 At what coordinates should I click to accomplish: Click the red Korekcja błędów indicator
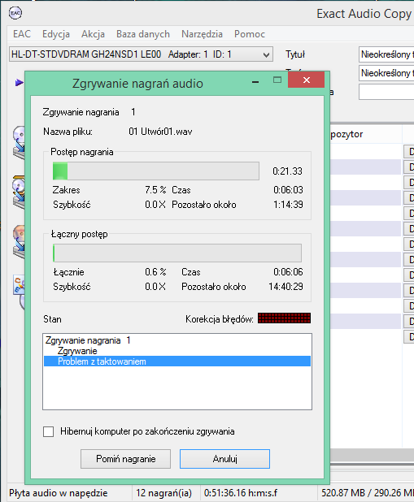[x=284, y=318]
